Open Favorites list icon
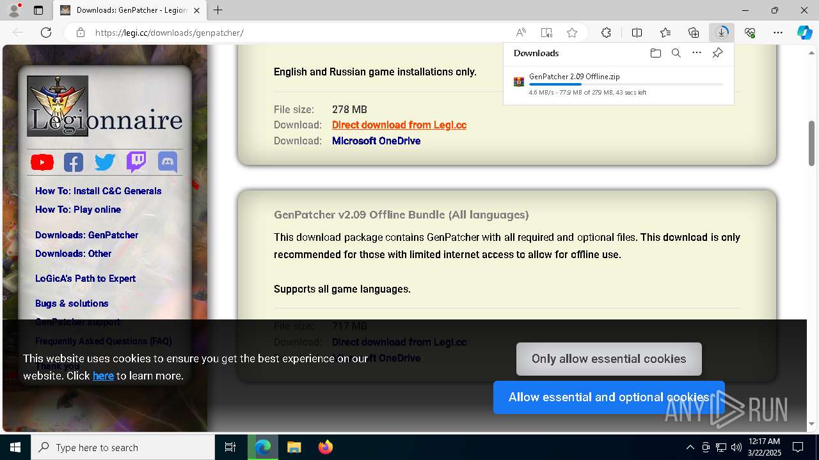Image resolution: width=819 pixels, height=460 pixels. click(665, 33)
